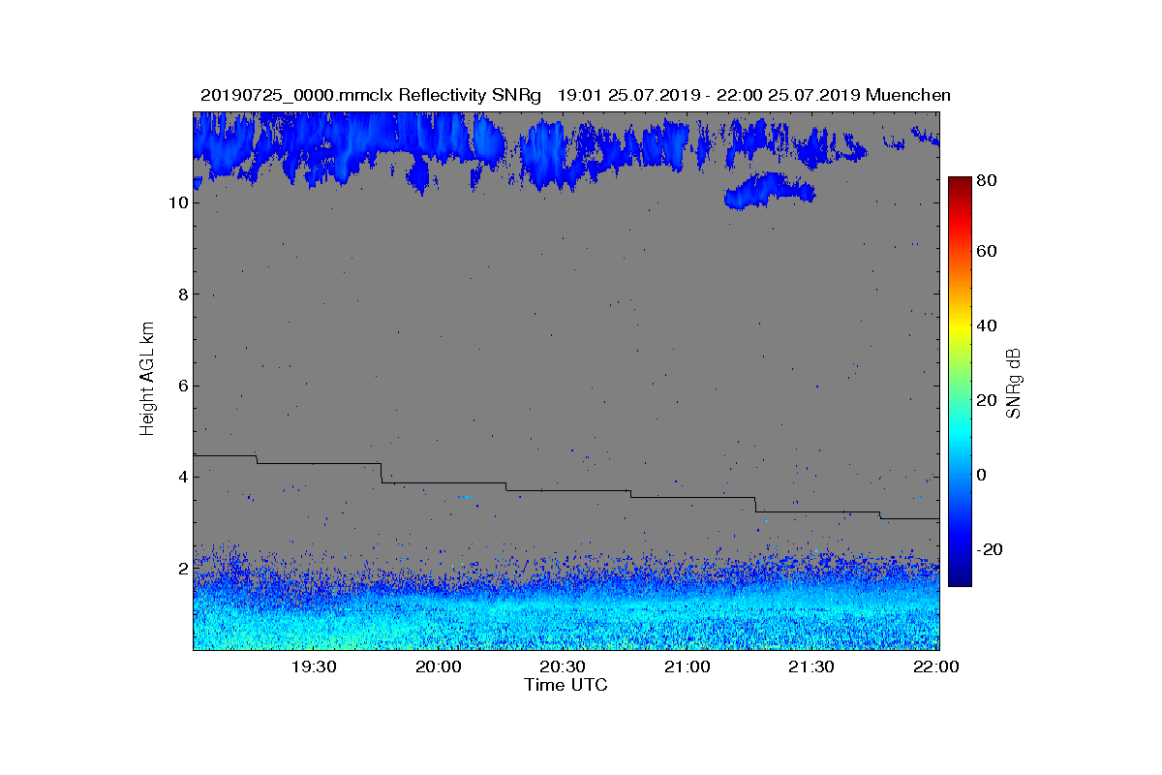Click the 'Height AGL km' axis label
Screen dimensions: 1162x775
point(147,381)
